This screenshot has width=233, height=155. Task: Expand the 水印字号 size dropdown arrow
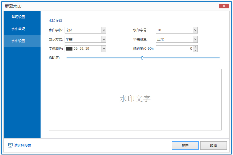pos(195,30)
